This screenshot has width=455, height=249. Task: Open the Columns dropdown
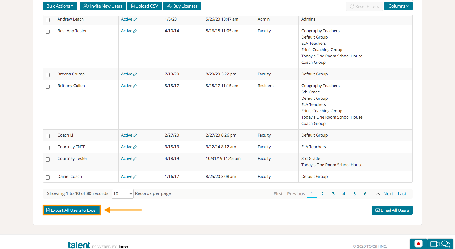click(398, 6)
